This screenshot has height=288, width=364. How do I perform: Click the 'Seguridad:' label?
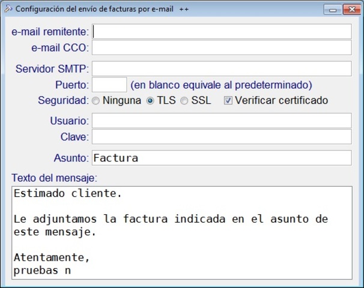[64, 100]
